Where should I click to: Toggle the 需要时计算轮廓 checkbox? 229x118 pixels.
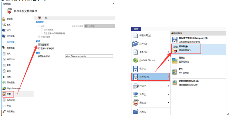[x=39, y=48]
